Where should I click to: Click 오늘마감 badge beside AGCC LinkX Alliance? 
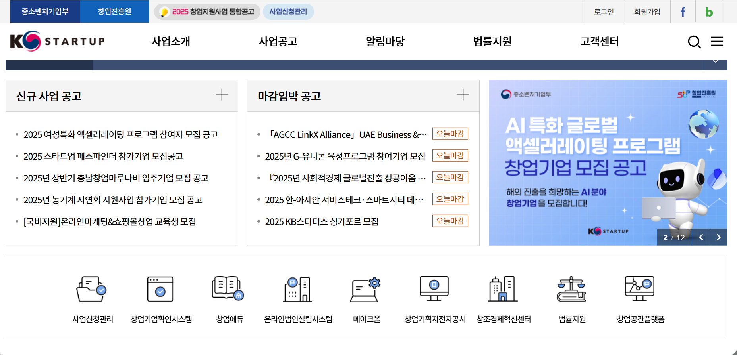click(450, 134)
